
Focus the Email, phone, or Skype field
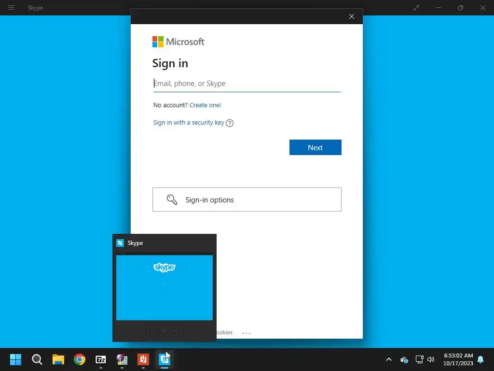(x=247, y=84)
